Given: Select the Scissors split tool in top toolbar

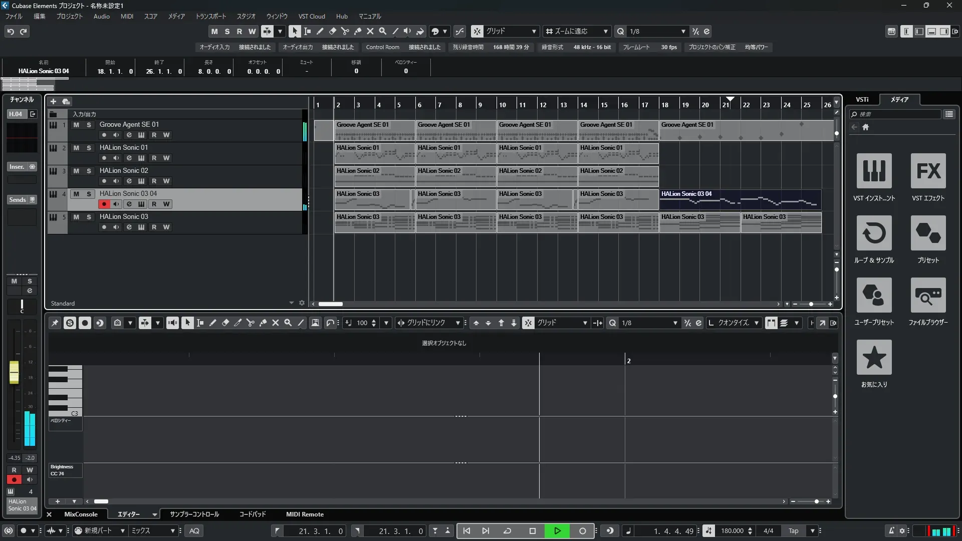Looking at the screenshot, I should click(345, 31).
